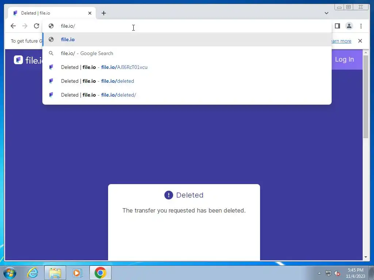Open the Chrome three-dot menu
The width and height of the screenshot is (374, 280).
[361, 26]
